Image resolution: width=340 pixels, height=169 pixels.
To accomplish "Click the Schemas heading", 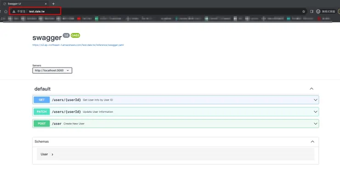I will point(42,142).
